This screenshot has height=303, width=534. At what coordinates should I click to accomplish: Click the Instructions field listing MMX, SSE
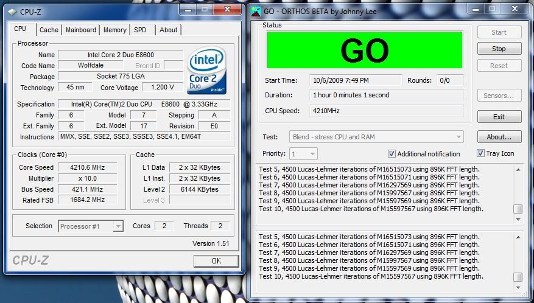click(144, 136)
